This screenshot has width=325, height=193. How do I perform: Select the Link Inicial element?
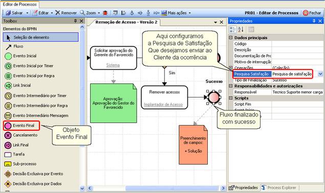(x=8, y=85)
